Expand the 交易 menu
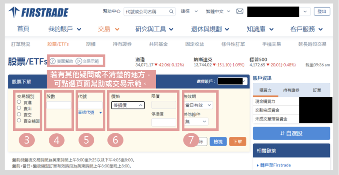 pyautogui.click(x=109, y=29)
